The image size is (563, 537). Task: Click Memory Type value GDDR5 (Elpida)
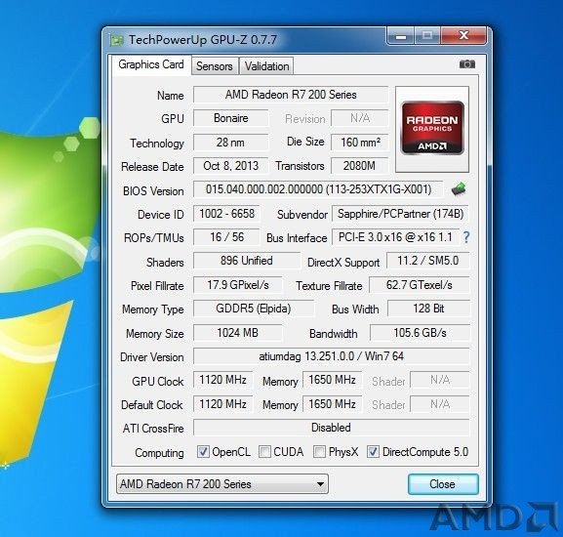254,309
